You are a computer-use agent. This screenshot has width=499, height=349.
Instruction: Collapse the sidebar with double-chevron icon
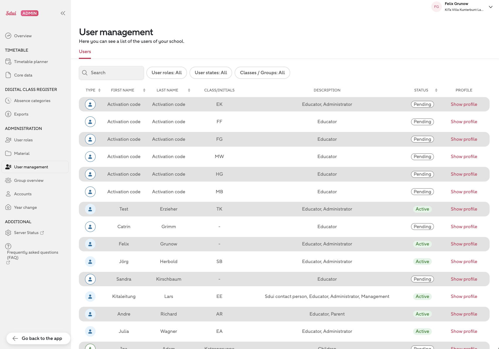(63, 13)
